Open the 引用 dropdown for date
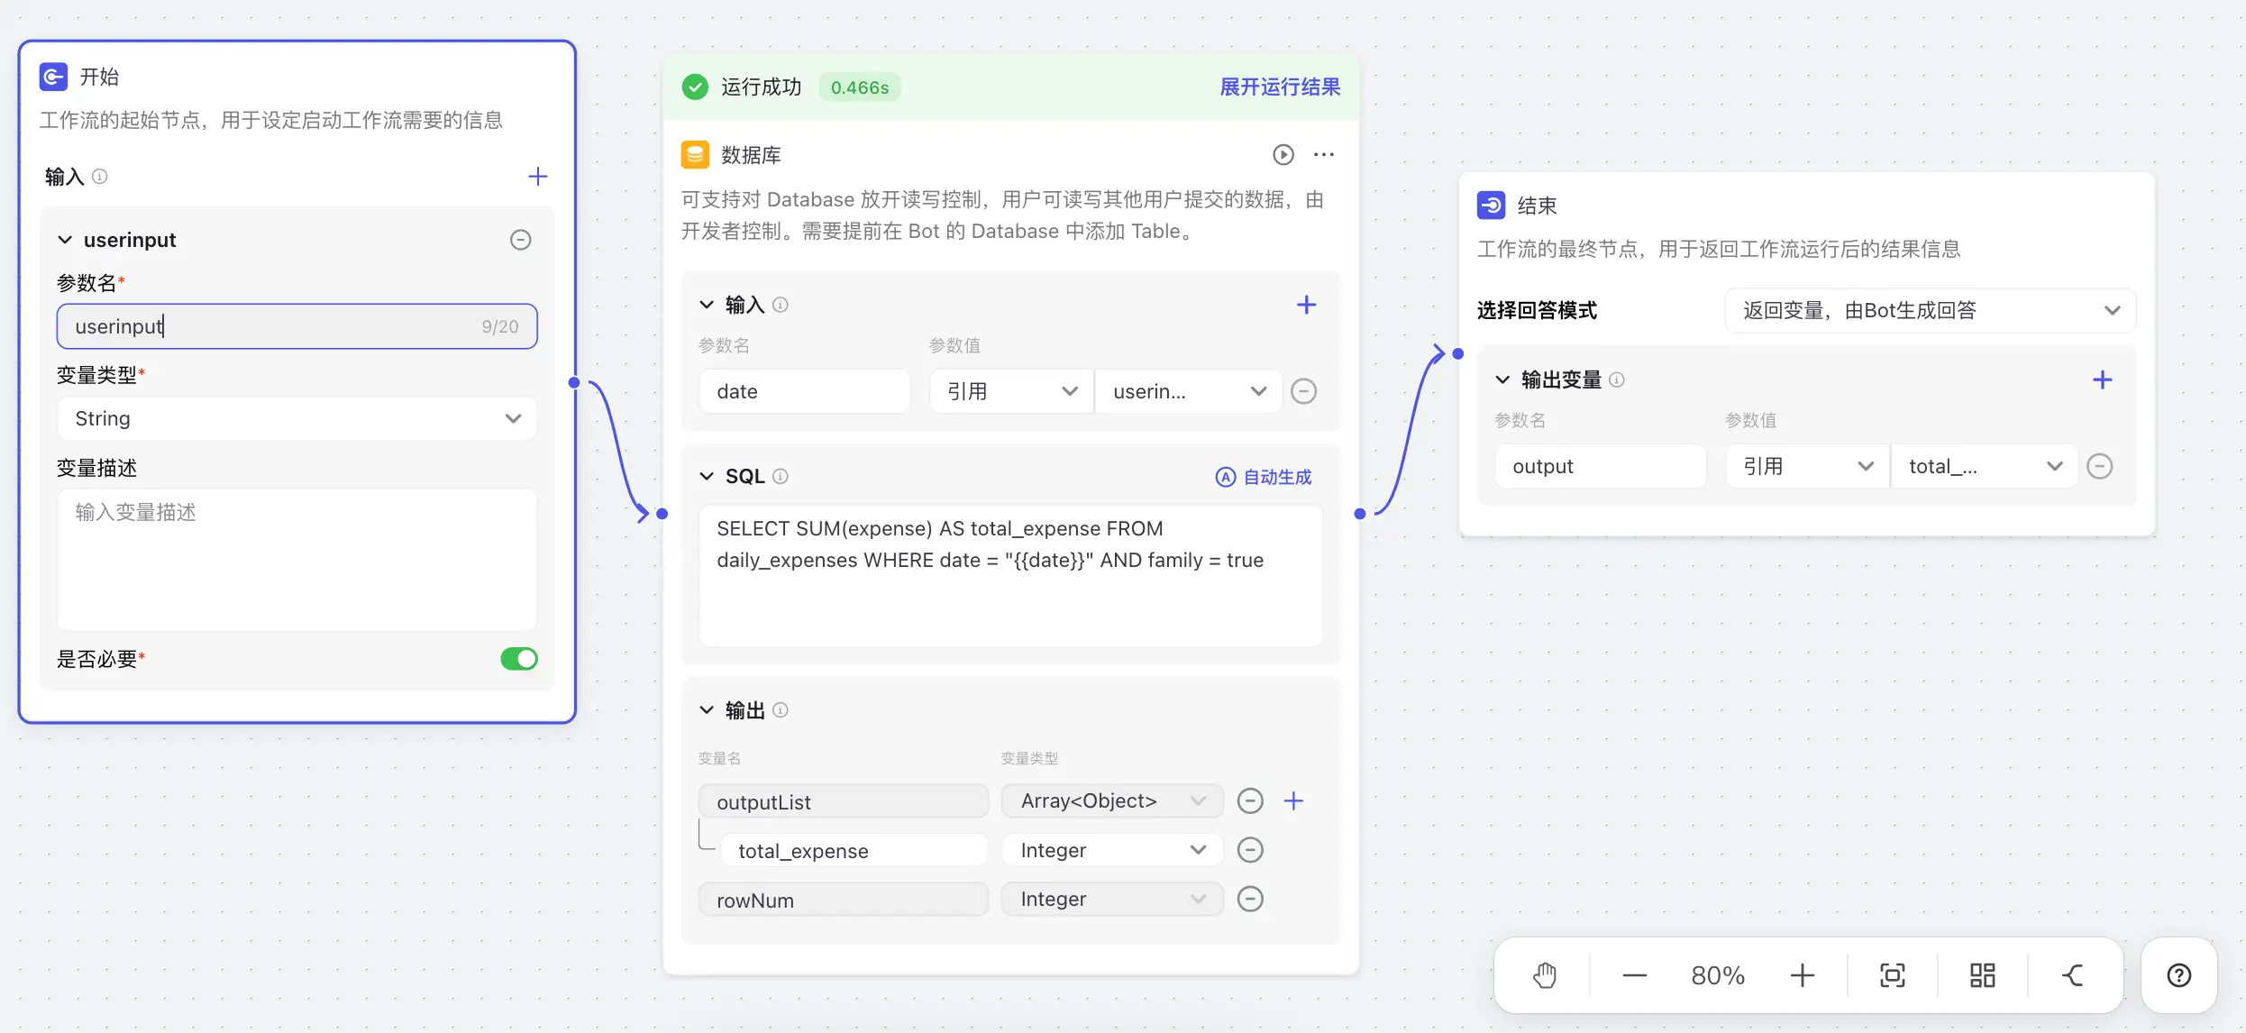The height and width of the screenshot is (1033, 2246). [1011, 391]
